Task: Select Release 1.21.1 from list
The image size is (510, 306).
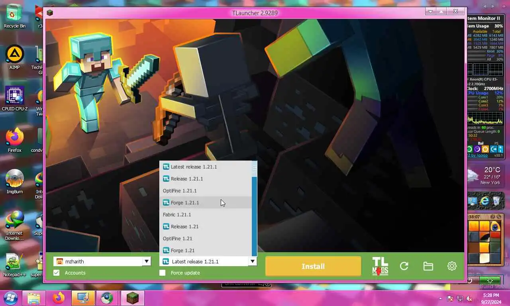Action: coord(206,179)
